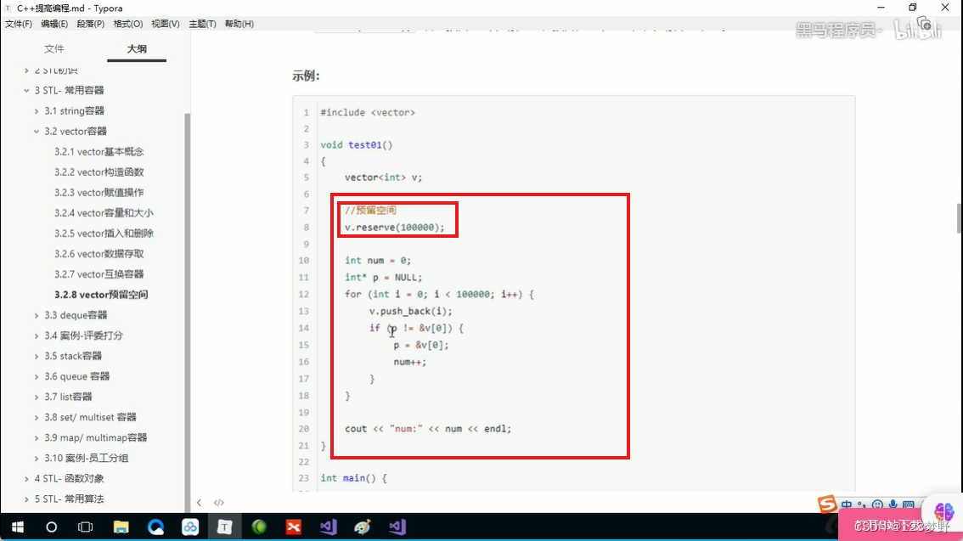963x541 pixels.
Task: Expand the 3.10 案例-员工分组 outline item
Action: pyautogui.click(x=37, y=458)
